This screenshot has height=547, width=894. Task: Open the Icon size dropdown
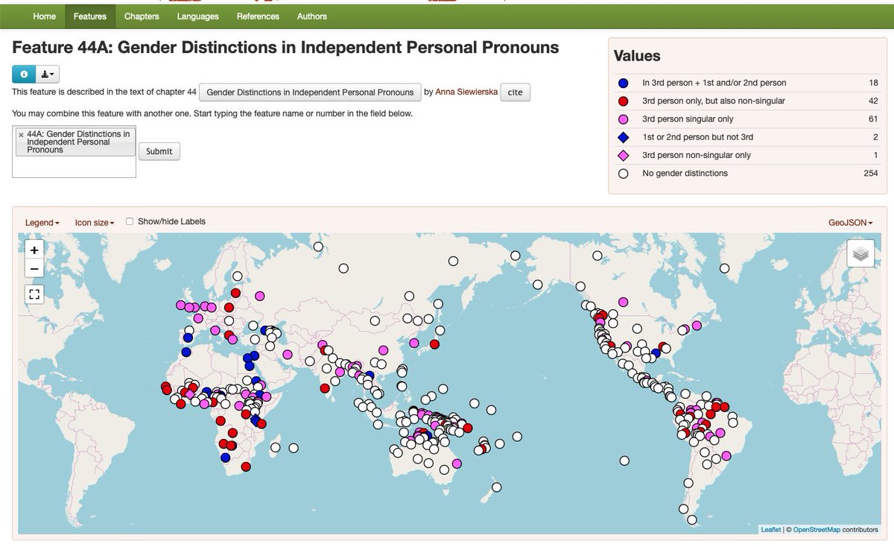pos(95,222)
